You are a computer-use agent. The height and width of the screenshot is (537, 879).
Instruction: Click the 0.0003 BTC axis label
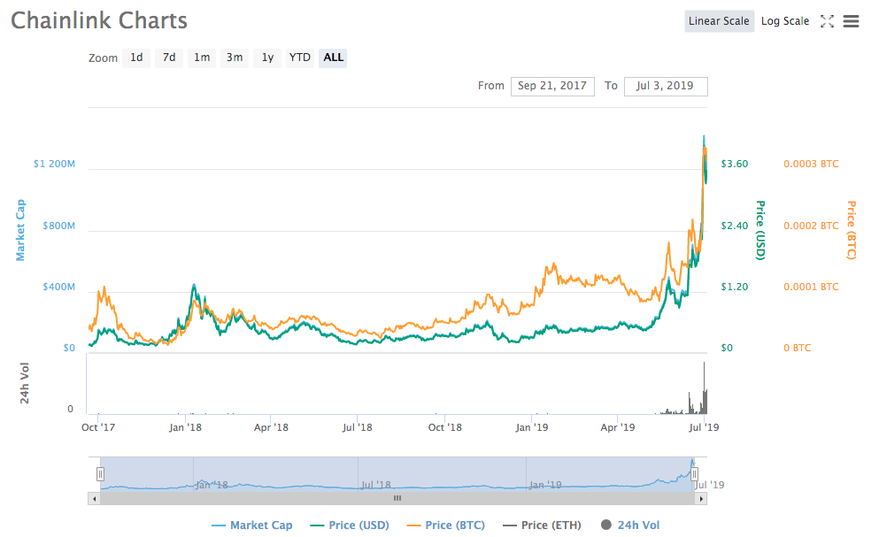811,164
